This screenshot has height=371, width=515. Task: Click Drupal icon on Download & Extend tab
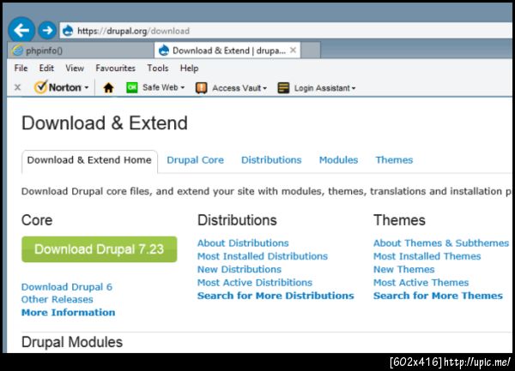pos(164,51)
